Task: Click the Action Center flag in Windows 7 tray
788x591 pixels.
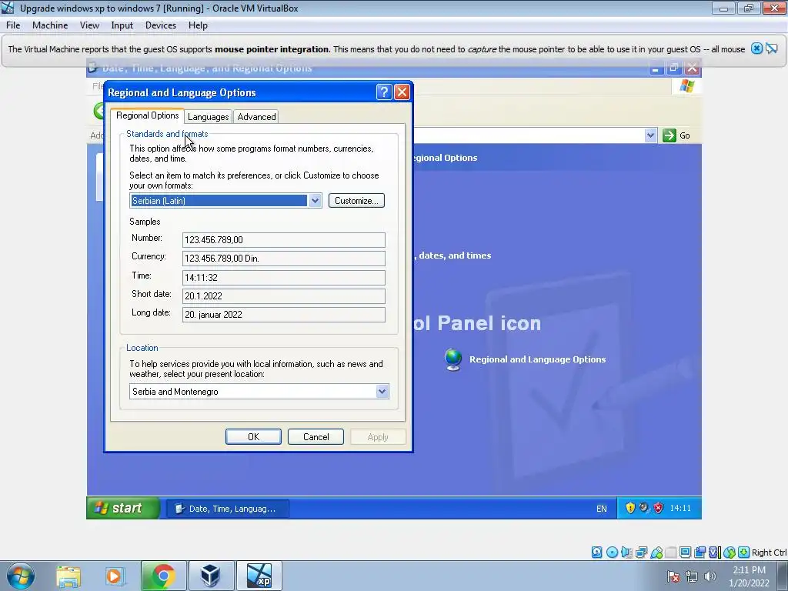Action: 673,576
